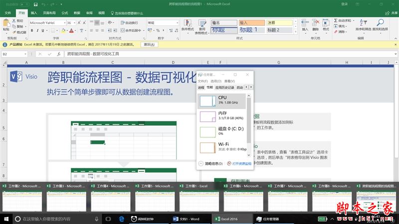Click the Cut (剪切) scissors icon
This screenshot has width=399, height=224.
pos(14,20)
